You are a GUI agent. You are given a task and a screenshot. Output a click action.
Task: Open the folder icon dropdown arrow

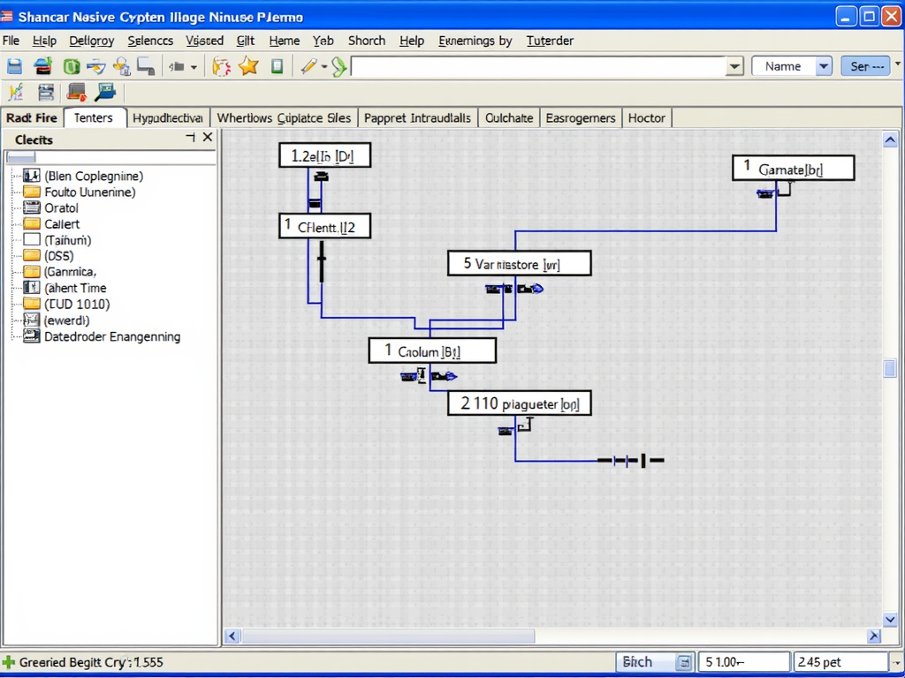click(194, 67)
